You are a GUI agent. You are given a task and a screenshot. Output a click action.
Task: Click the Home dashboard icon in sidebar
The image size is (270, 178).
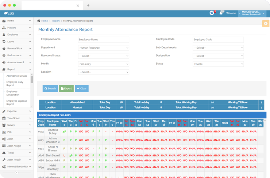tap(4, 21)
